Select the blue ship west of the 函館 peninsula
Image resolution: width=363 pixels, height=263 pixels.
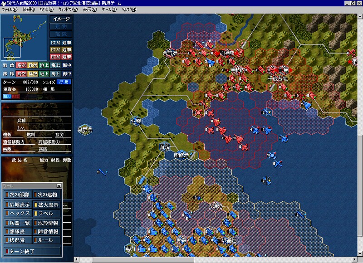click(102, 172)
